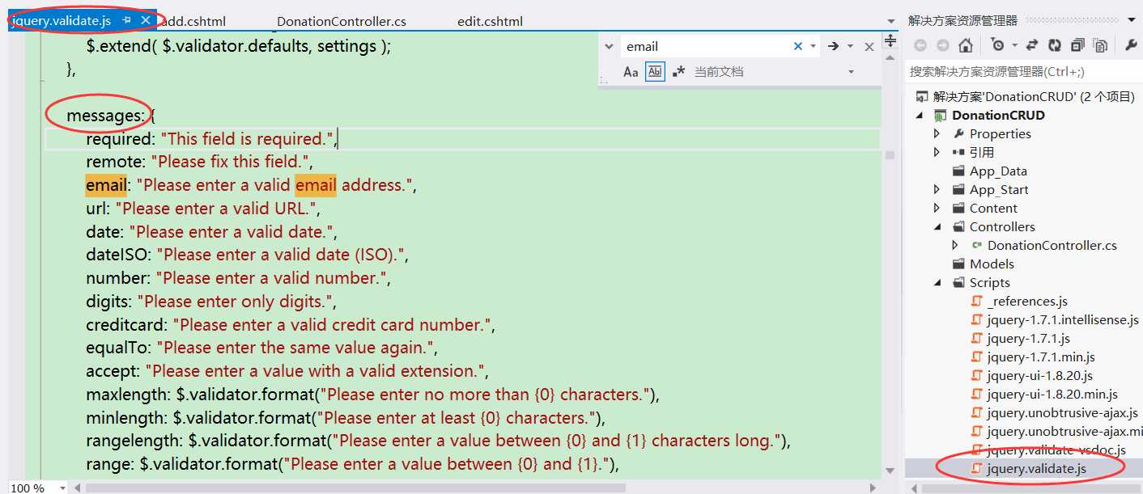Toggle Match Case (Aa) in find
Image resolution: width=1143 pixels, height=494 pixels.
click(x=631, y=72)
